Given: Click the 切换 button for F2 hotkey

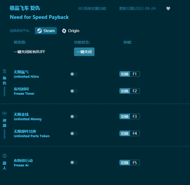Looking at the screenshot, I should click(125, 91).
